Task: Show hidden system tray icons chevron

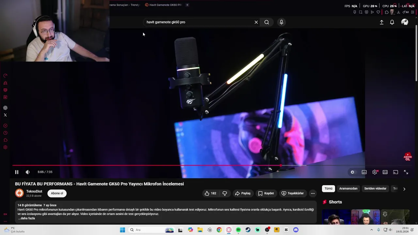Action: pyautogui.click(x=372, y=230)
